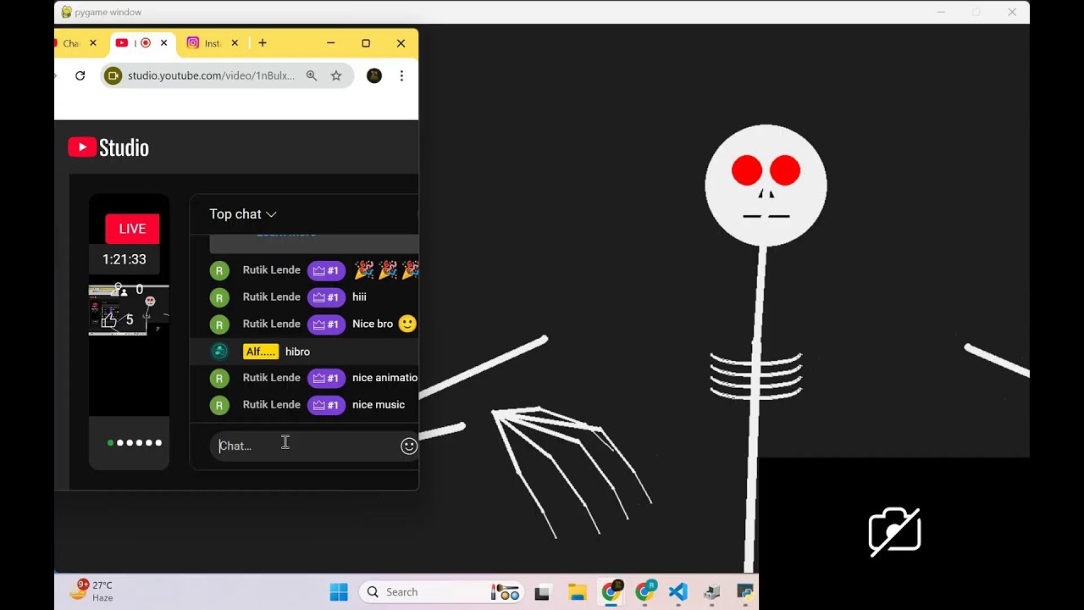Image resolution: width=1084 pixels, height=610 pixels.
Task: Open the zoom indicator in address bar
Action: (312, 75)
